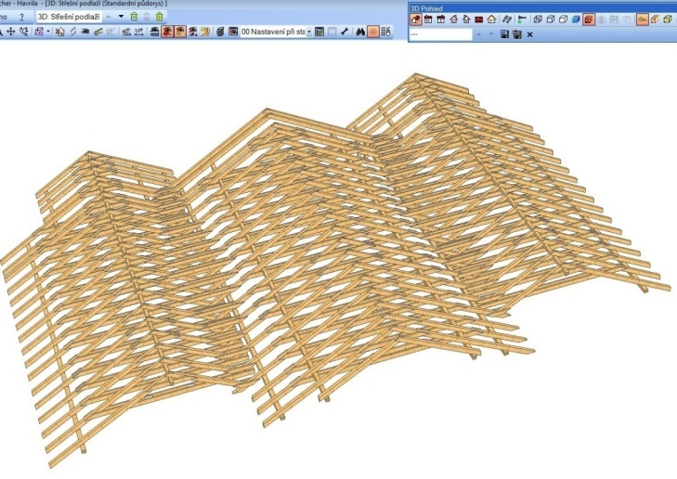The height and width of the screenshot is (479, 677).
Task: Select the solid blue cube shading mode
Action: [575, 19]
